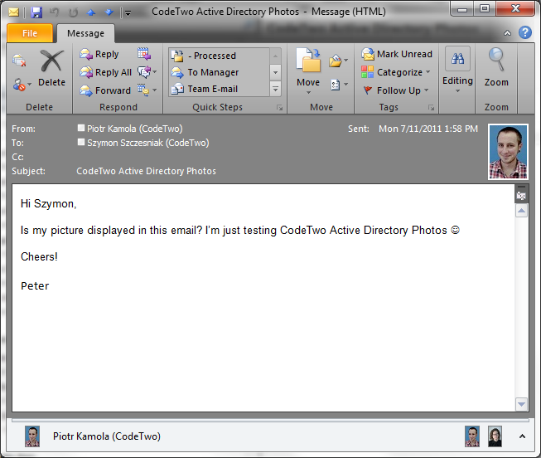Click the subject text CodeTwo Active Directory Photos
541x458 pixels.
[147, 171]
